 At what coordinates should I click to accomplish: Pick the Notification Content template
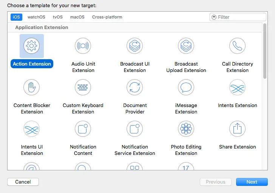tap(83, 129)
